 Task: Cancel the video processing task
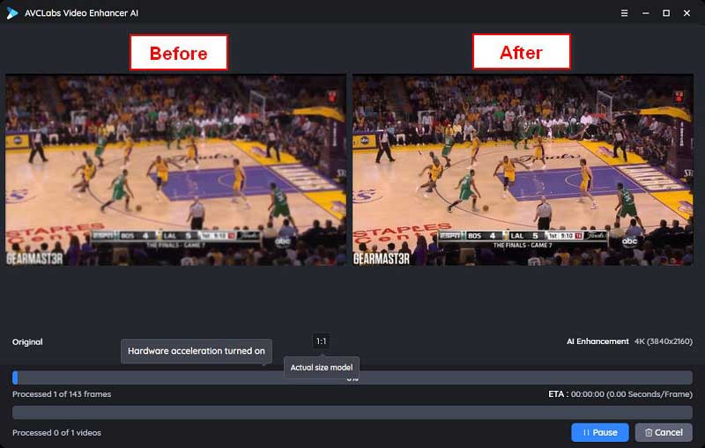tap(664, 432)
